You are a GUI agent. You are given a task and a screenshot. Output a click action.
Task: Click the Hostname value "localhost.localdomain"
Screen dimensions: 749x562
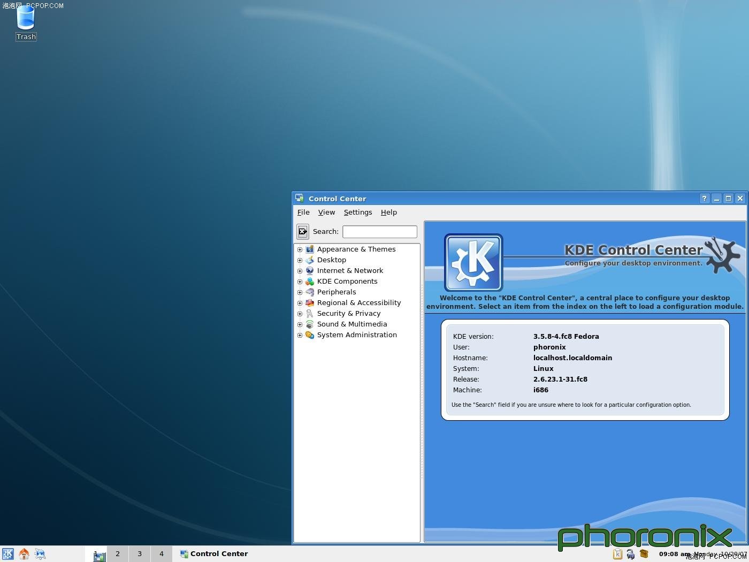tap(572, 358)
